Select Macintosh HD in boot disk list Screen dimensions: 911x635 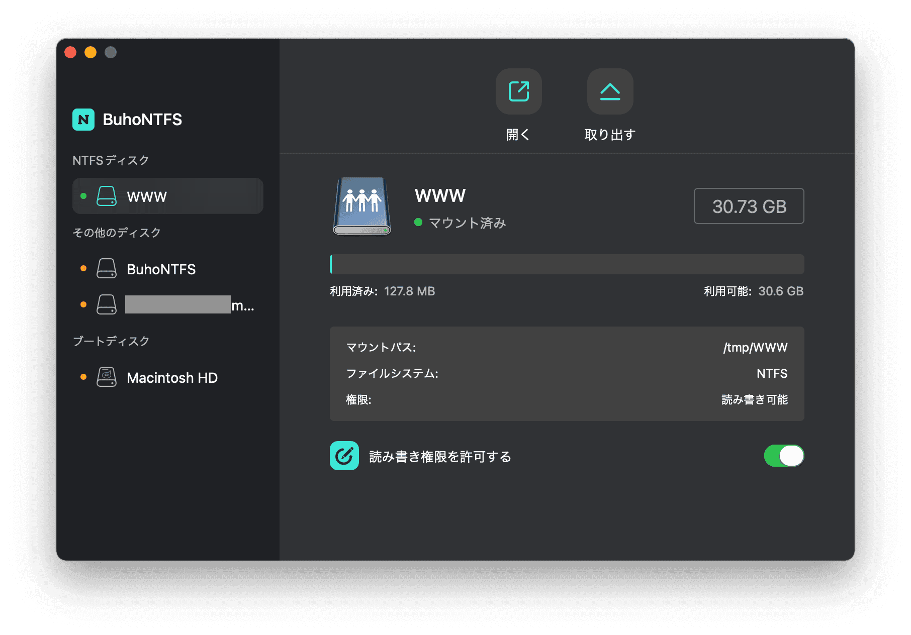tap(168, 377)
